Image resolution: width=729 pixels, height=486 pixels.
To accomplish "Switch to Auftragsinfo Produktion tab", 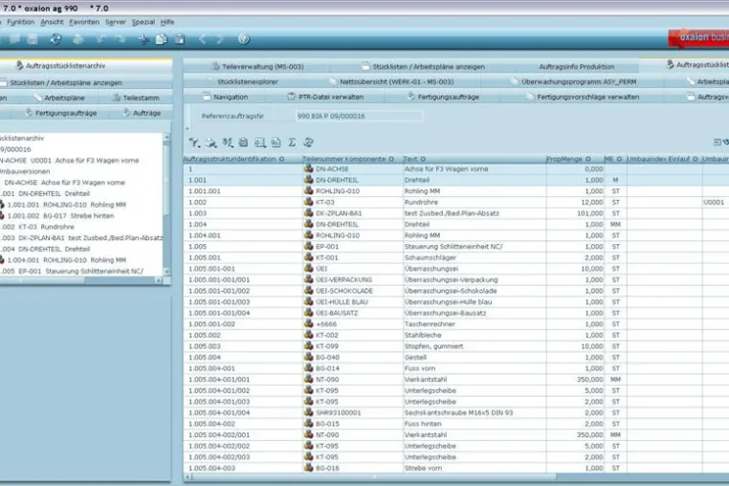I will pos(577,67).
